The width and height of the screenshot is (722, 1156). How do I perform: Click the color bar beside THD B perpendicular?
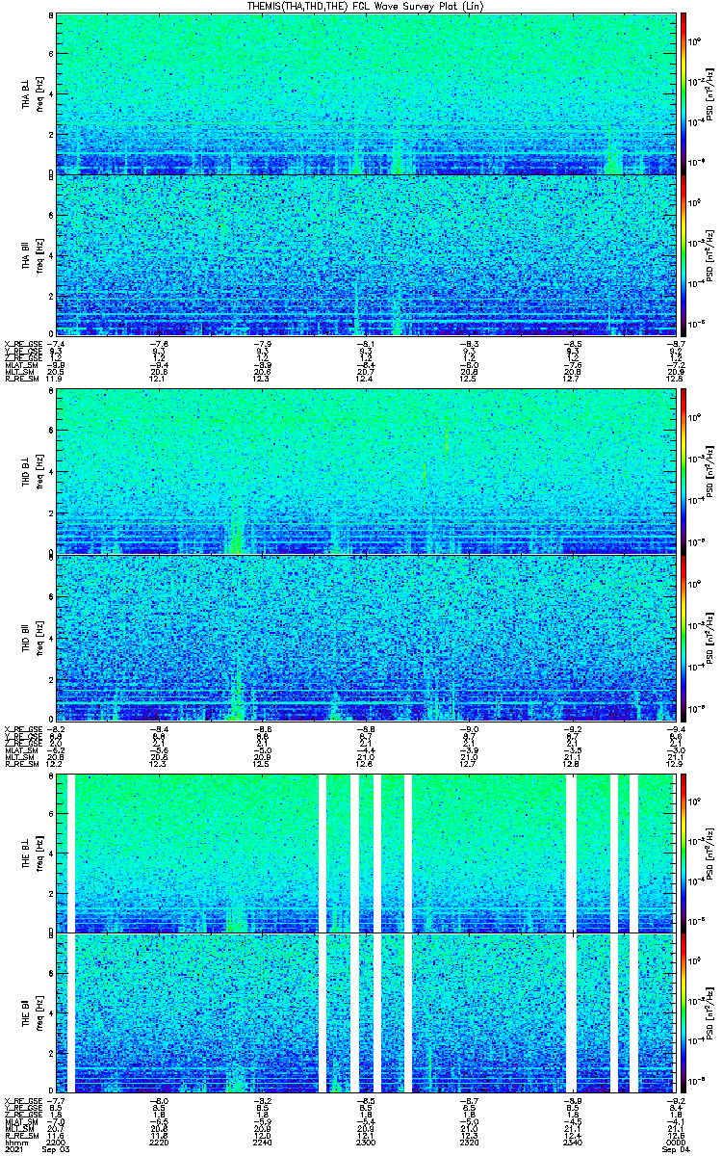[x=683, y=472]
